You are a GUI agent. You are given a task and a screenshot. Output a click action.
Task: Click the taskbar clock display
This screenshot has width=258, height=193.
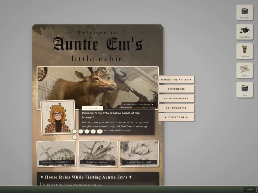250,190
